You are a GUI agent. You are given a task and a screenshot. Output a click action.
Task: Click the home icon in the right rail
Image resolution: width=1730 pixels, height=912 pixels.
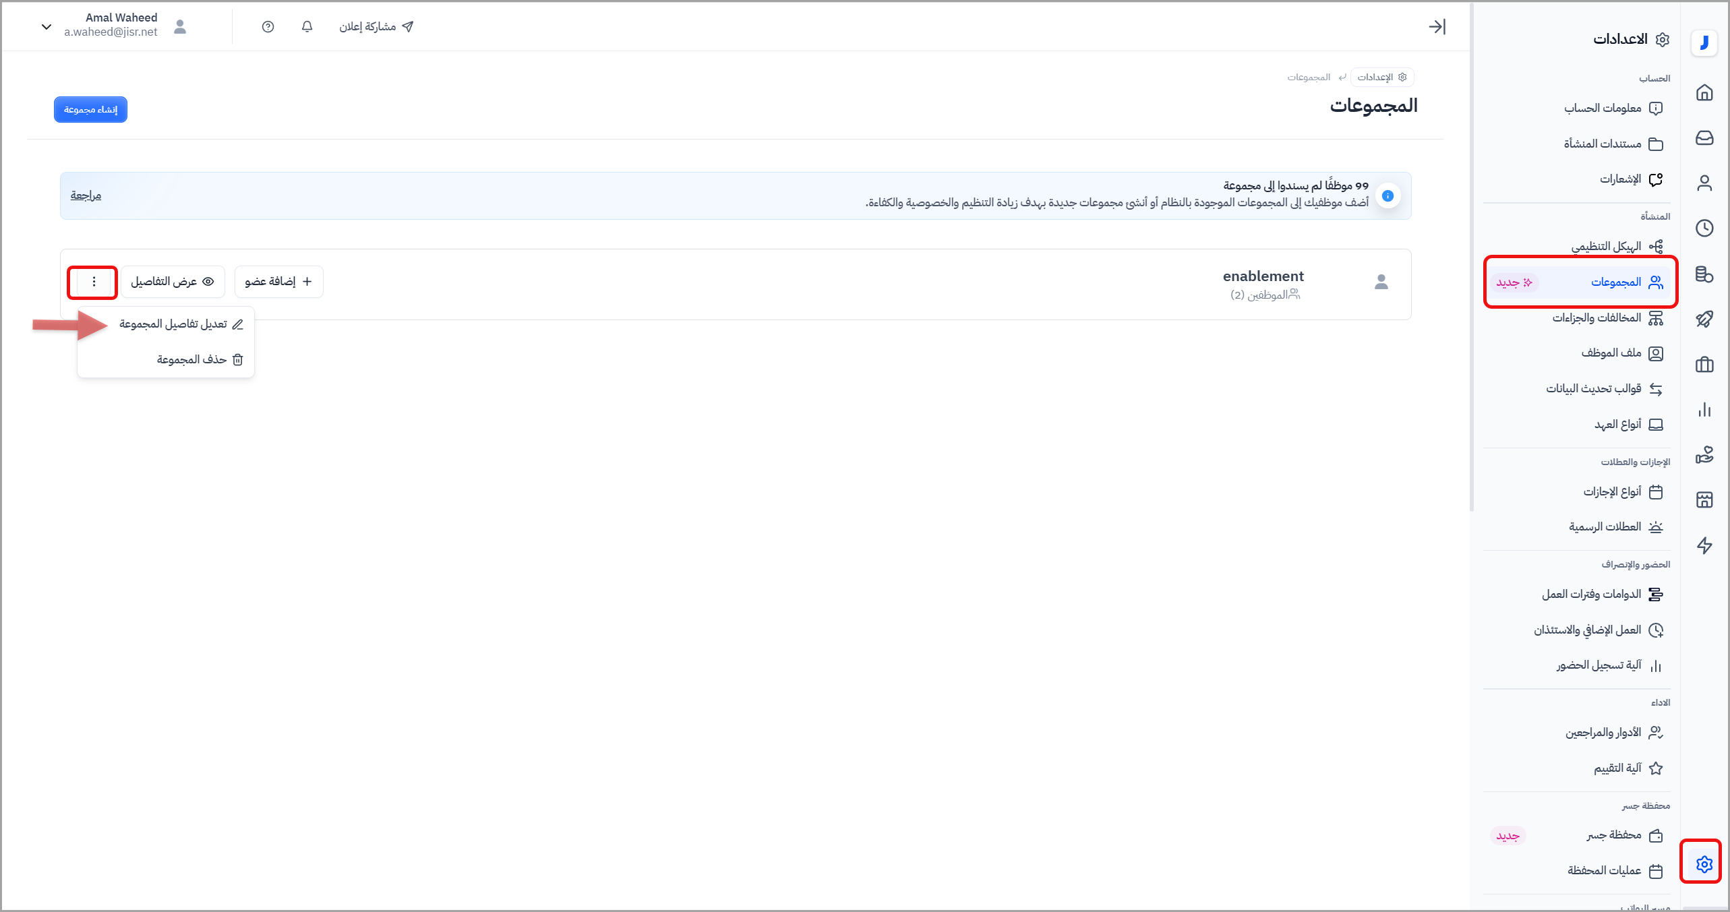1704,92
